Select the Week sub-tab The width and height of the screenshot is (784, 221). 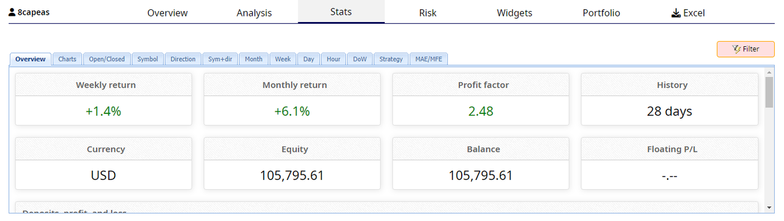[x=283, y=59]
